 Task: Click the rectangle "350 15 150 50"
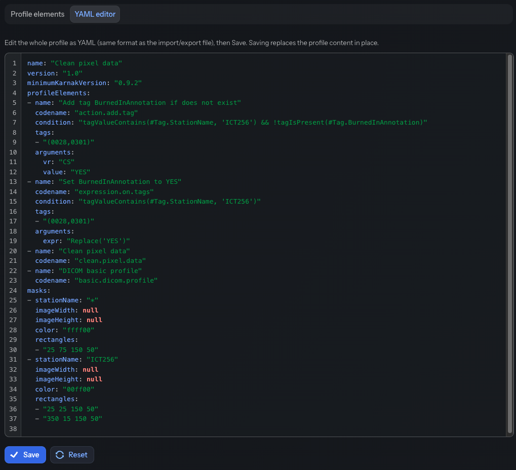point(72,419)
